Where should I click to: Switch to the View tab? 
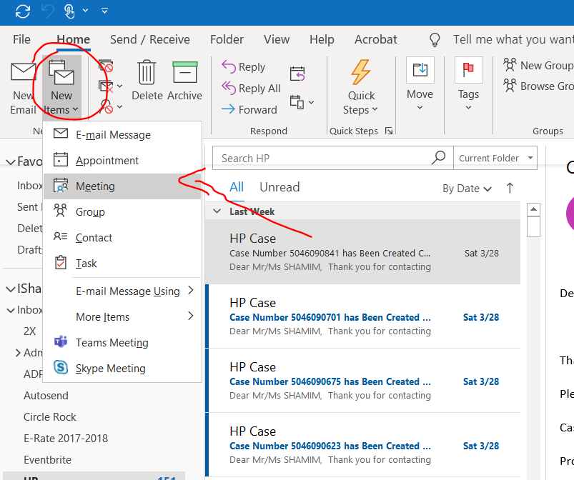[x=277, y=39]
